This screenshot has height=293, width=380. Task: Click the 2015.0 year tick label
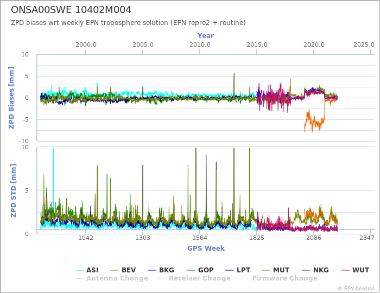coord(257,45)
